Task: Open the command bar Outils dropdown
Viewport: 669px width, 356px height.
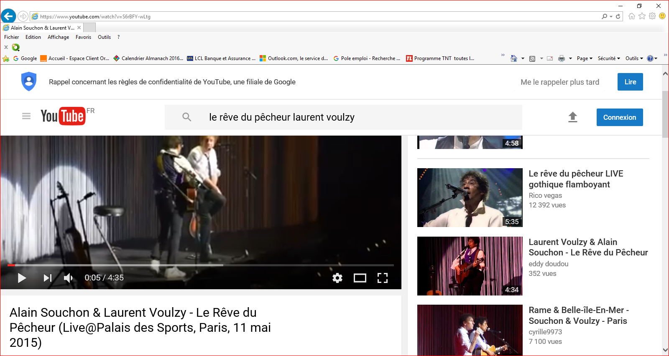Action: (634, 58)
